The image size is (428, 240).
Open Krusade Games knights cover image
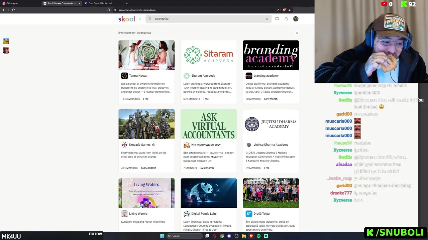pyautogui.click(x=146, y=124)
